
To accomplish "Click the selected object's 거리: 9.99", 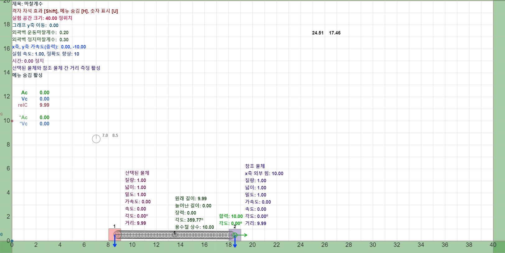I will click(x=136, y=223).
